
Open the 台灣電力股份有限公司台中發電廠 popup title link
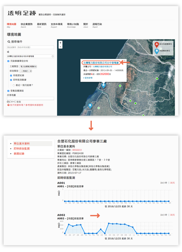pos(101,63)
